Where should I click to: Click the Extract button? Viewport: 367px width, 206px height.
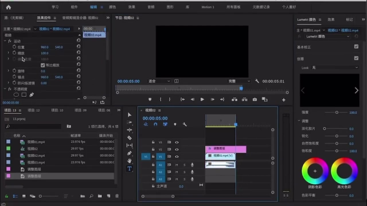(245, 99)
